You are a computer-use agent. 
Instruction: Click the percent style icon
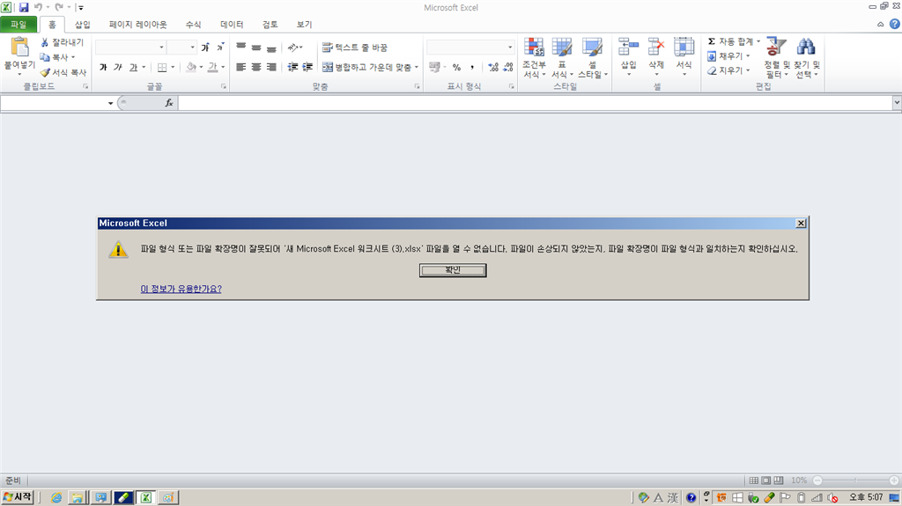click(x=457, y=67)
